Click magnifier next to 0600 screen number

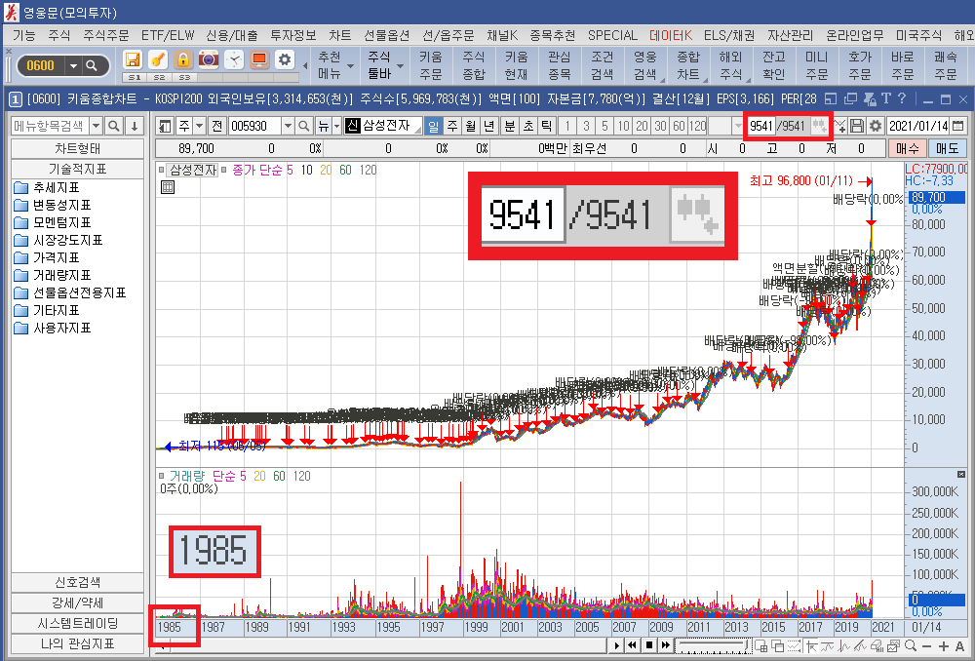pos(92,65)
